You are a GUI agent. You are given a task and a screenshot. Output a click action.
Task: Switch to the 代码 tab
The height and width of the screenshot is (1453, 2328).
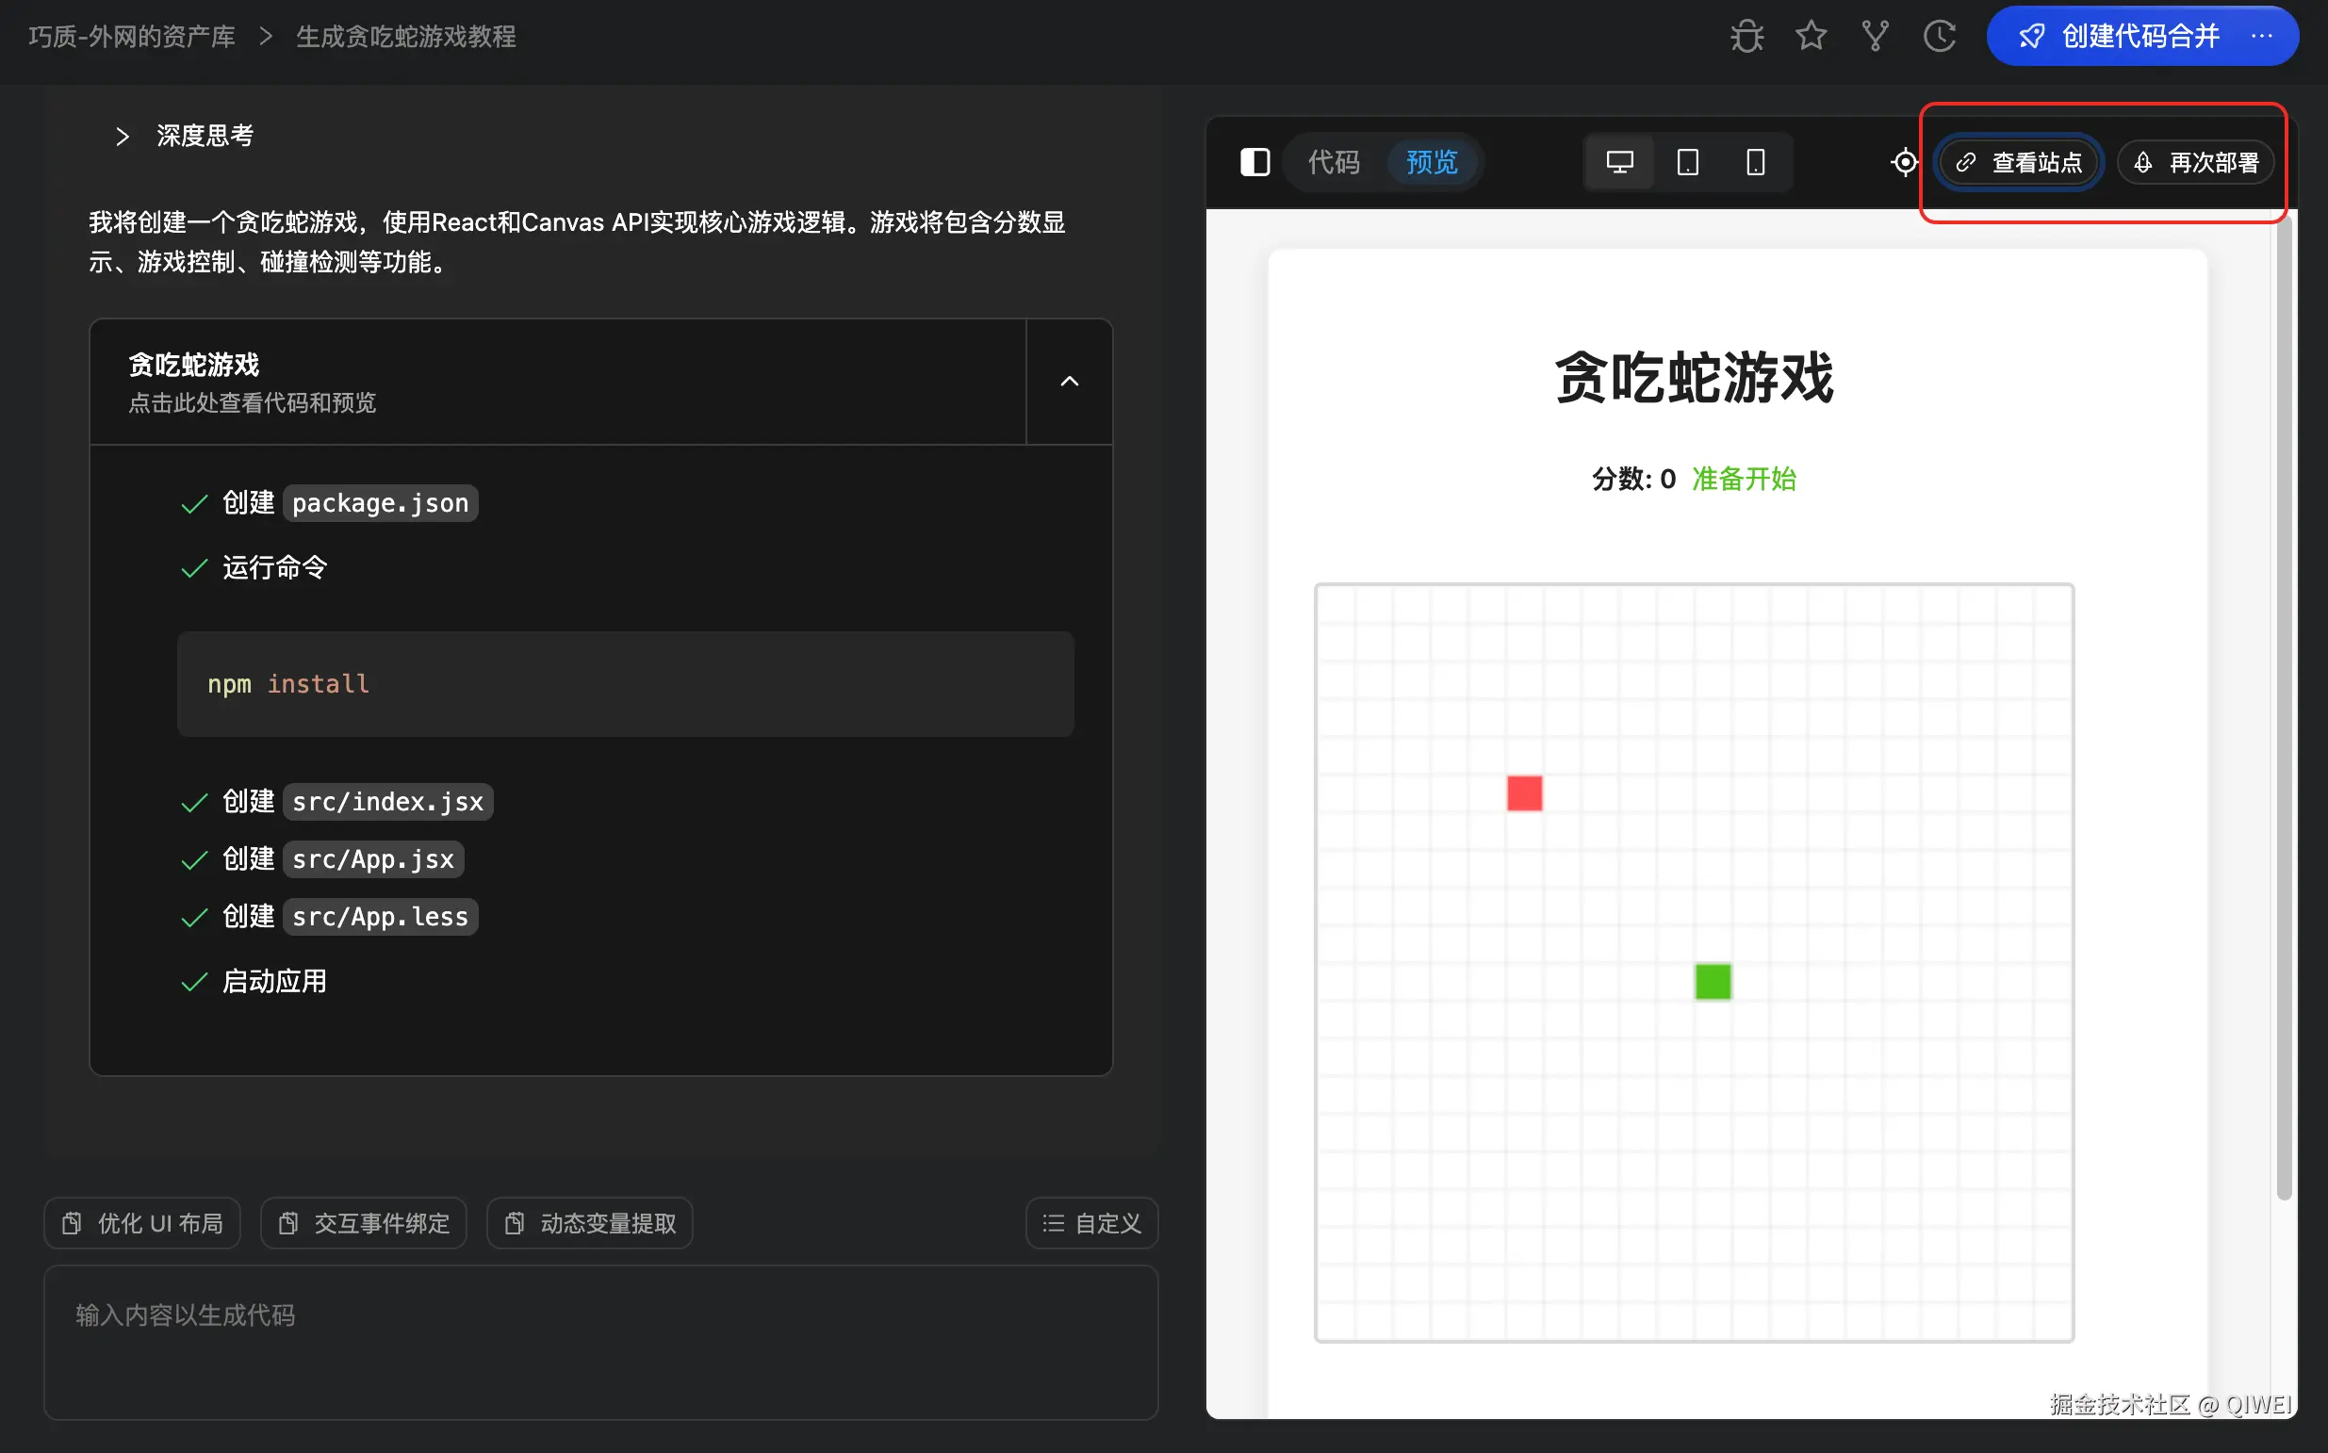tap(1335, 162)
